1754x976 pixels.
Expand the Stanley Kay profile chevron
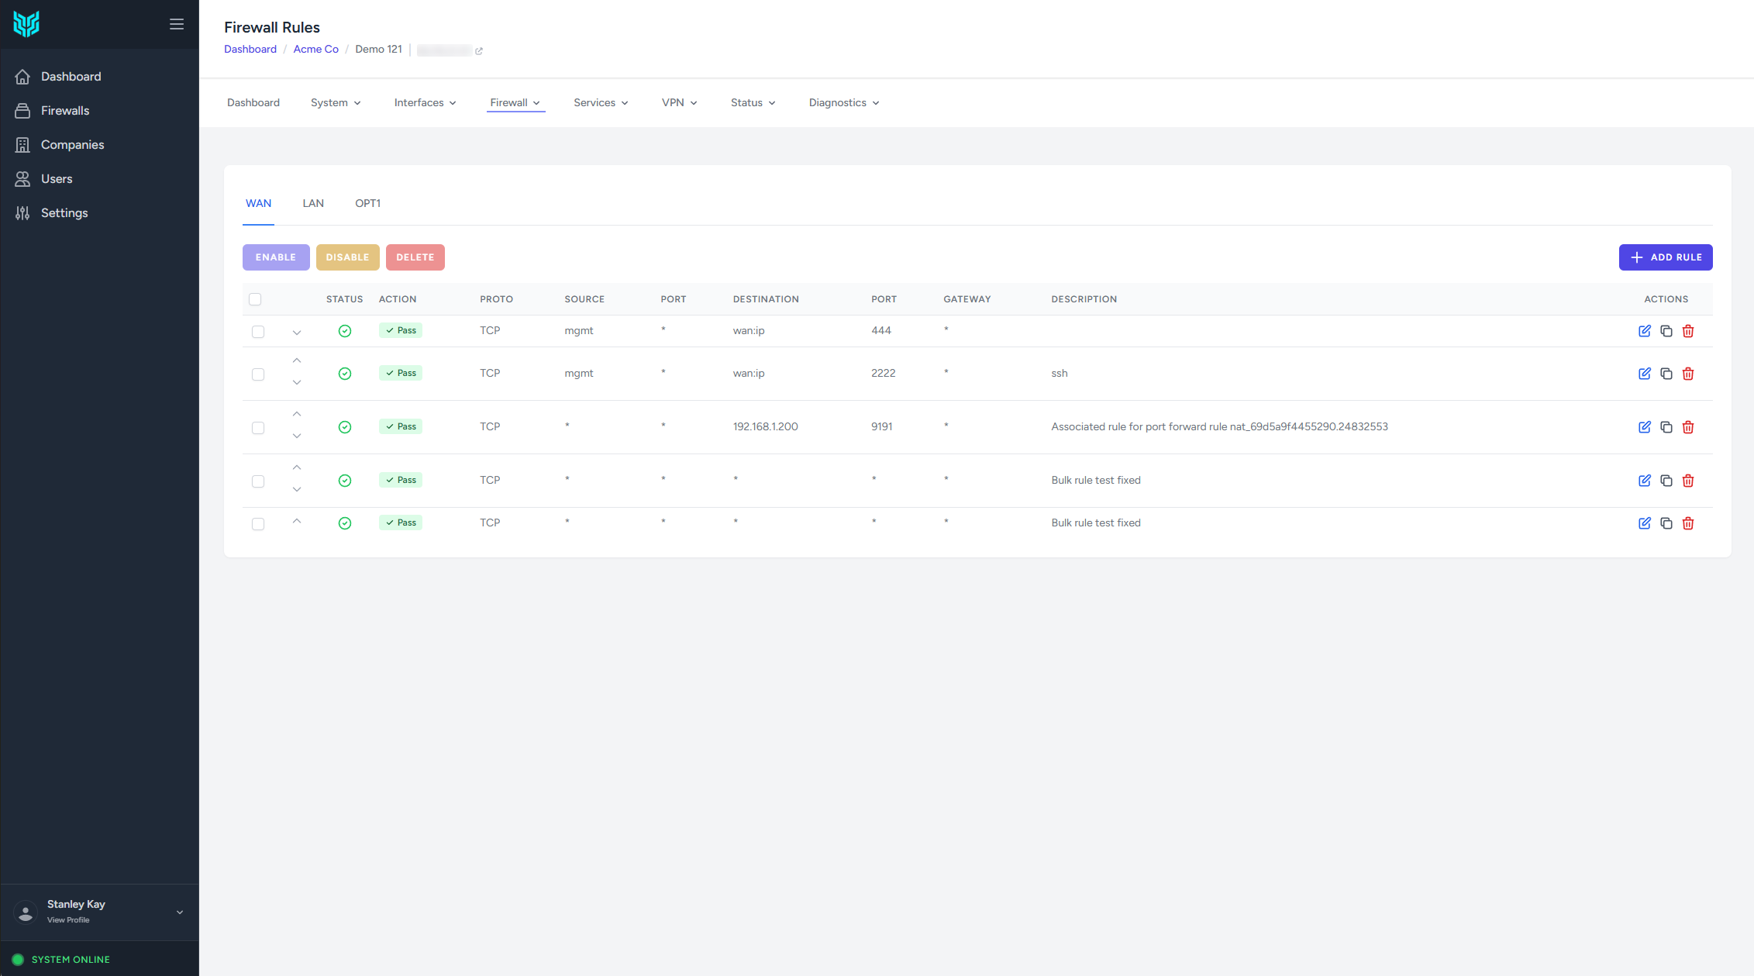pyautogui.click(x=180, y=912)
